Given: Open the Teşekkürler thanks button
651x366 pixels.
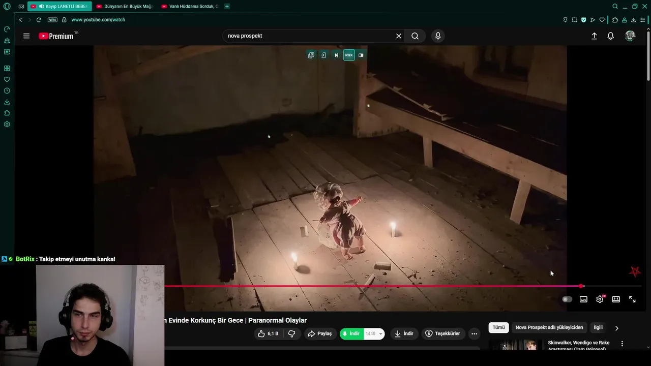Looking at the screenshot, I should [x=442, y=333].
